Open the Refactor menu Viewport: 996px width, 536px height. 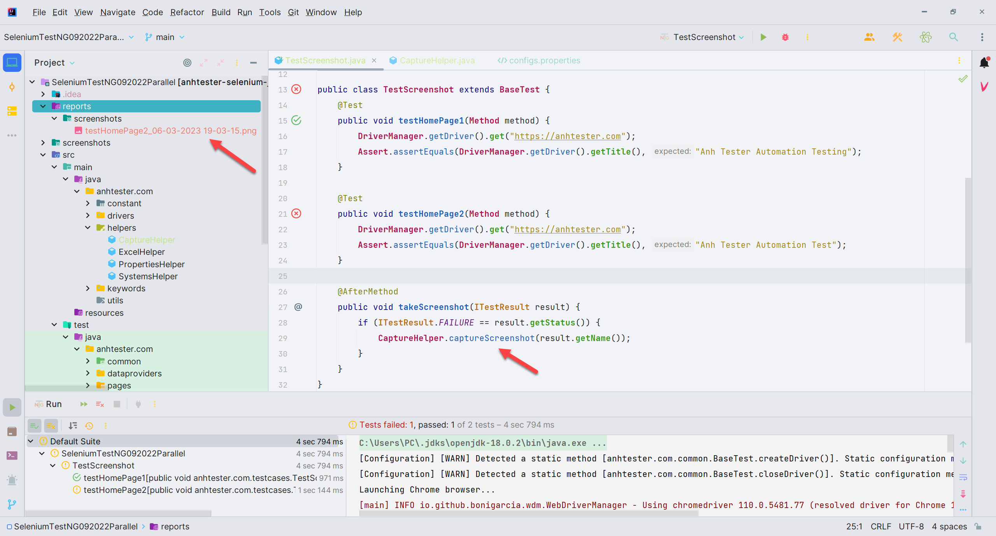click(x=187, y=12)
